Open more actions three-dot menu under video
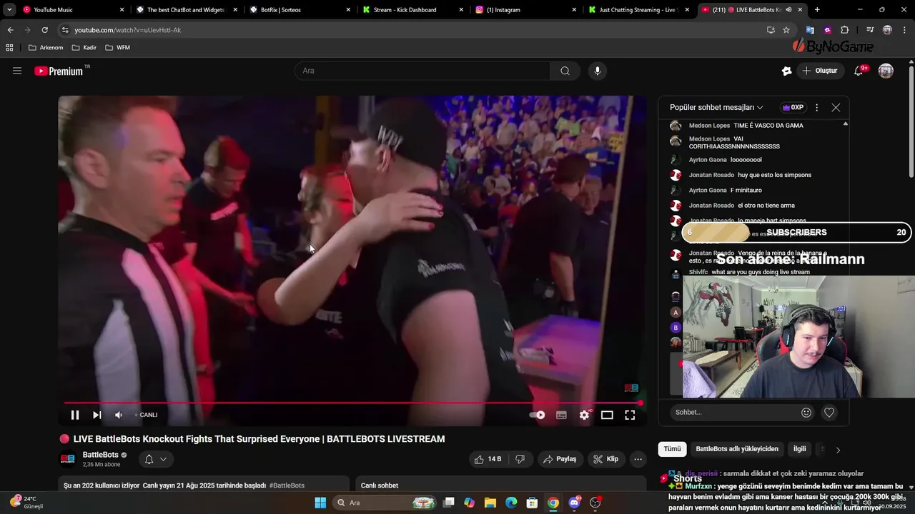 (638, 459)
